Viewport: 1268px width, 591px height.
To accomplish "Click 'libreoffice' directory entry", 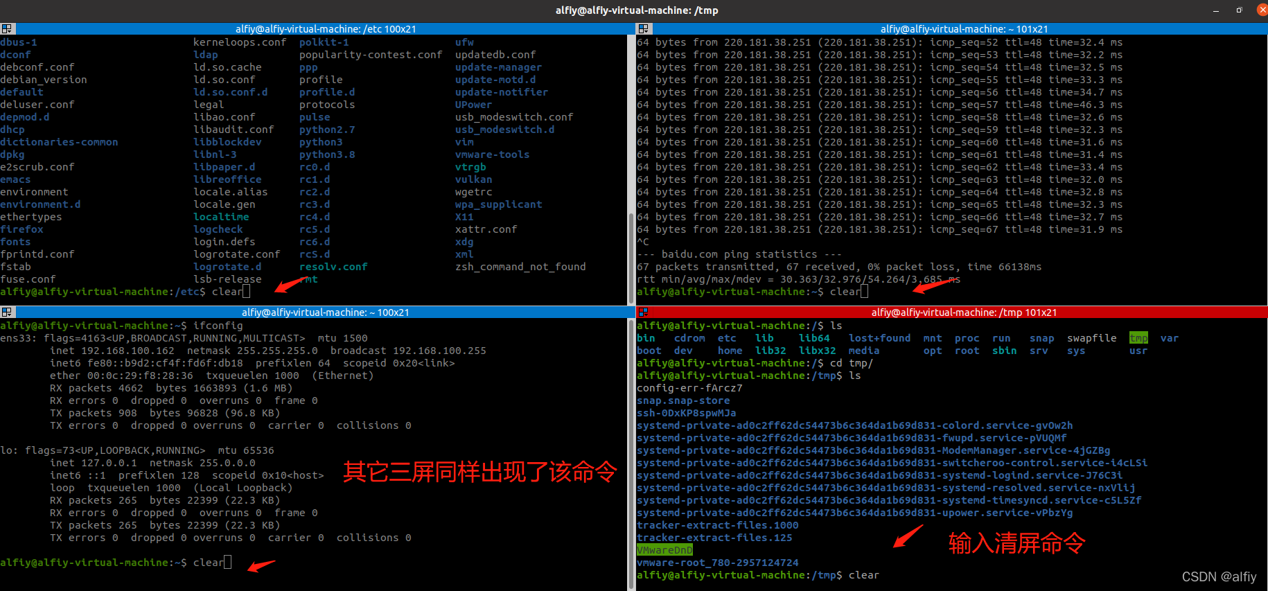I will [227, 179].
